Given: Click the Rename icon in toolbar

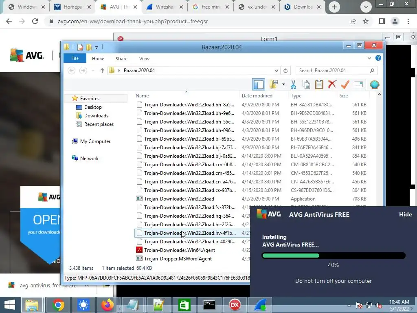Looking at the screenshot, I should pyautogui.click(x=358, y=84).
